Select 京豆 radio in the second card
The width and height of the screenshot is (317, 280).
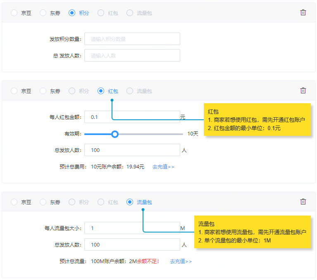pyautogui.click(x=14, y=91)
